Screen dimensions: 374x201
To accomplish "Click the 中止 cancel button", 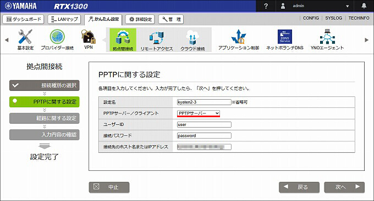I will click(109, 187).
